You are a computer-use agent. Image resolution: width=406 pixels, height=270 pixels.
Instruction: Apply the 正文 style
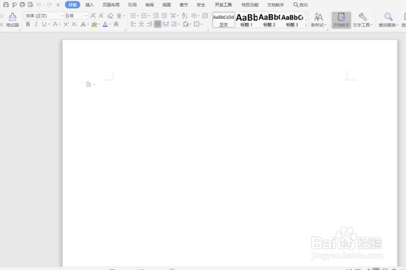223,20
